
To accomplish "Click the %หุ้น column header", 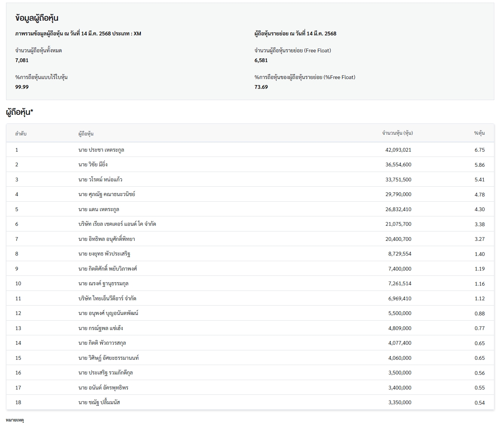I will 479,133.
